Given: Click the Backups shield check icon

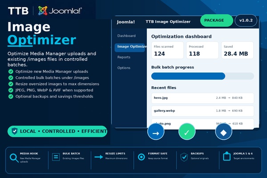Looking at the screenshot, I should (x=184, y=157).
